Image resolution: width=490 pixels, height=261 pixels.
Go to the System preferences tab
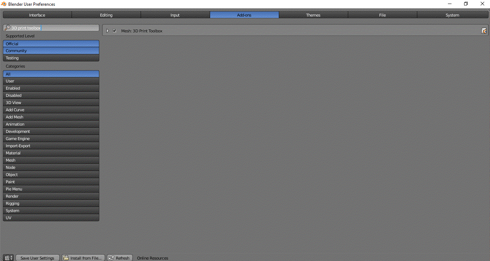pyautogui.click(x=452, y=15)
